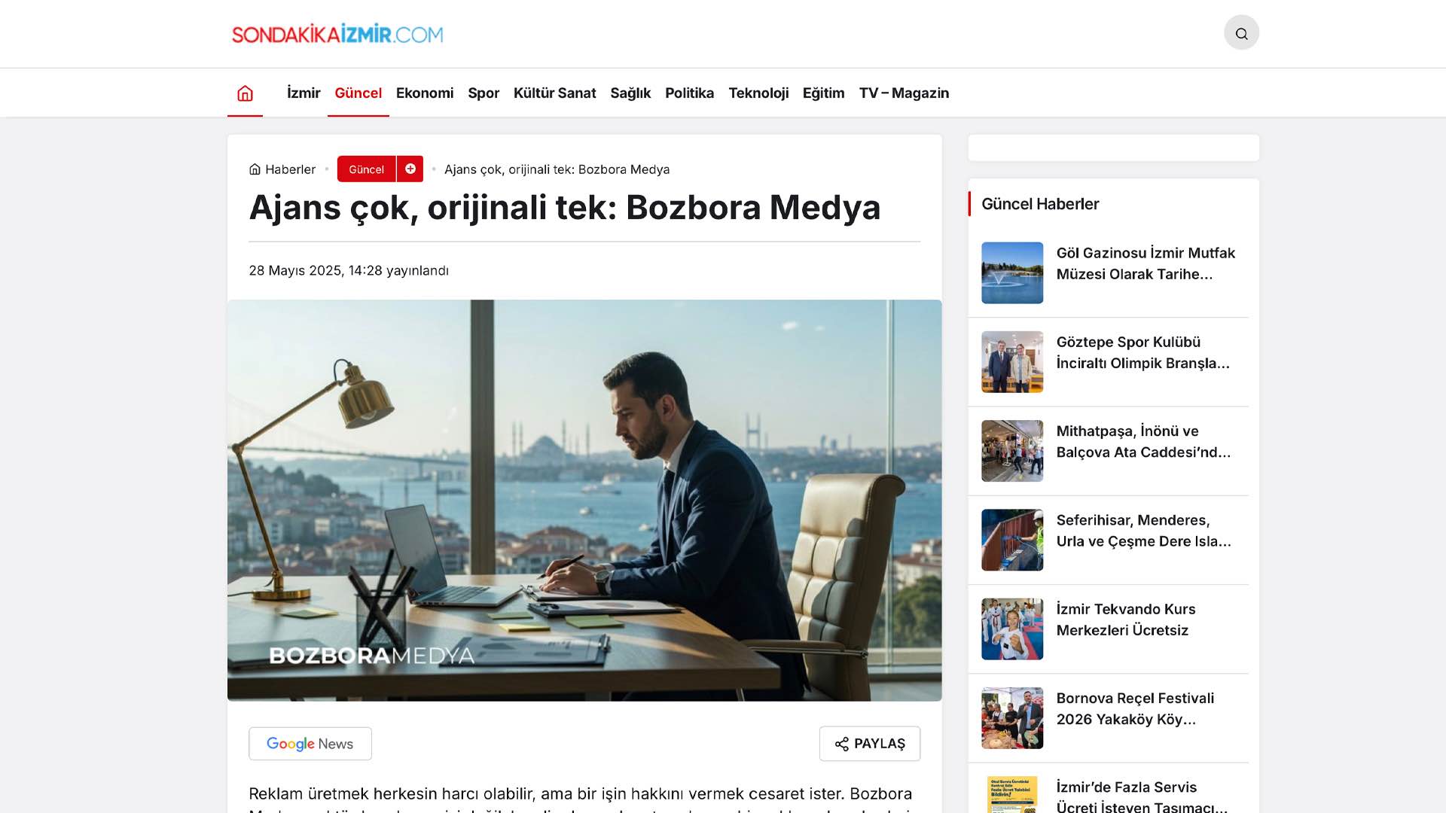Click the thumbnail for Fazla Servis Ücreti news
The image size is (1446, 813).
[x=1012, y=794]
